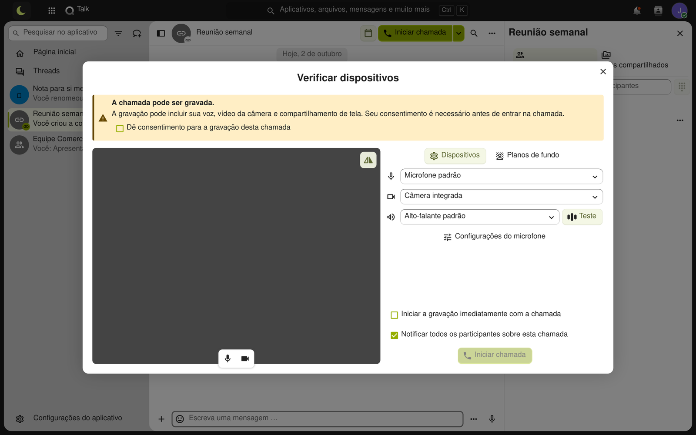
Task: Toggle the navigation sidebar icon
Action: coord(161,33)
